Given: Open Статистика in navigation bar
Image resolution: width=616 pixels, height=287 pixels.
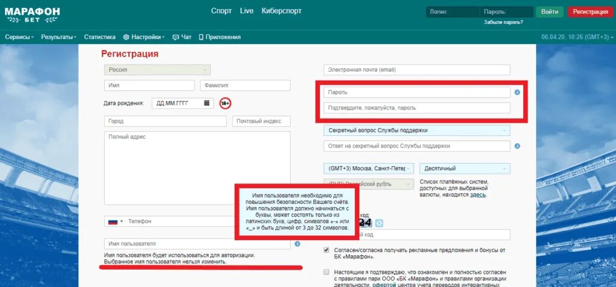Looking at the screenshot, I should coord(100,37).
